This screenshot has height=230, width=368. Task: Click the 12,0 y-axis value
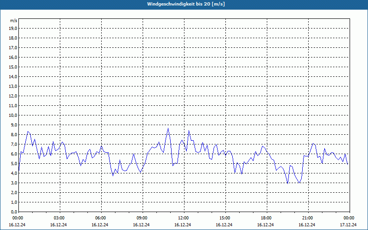(13, 96)
